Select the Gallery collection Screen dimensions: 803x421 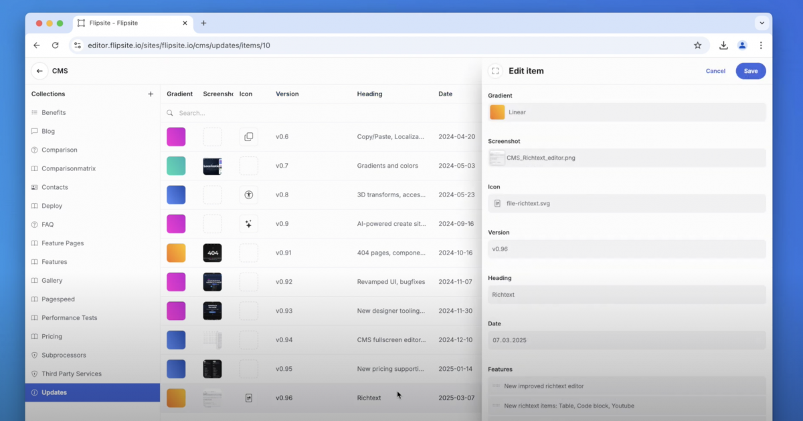tap(92, 281)
